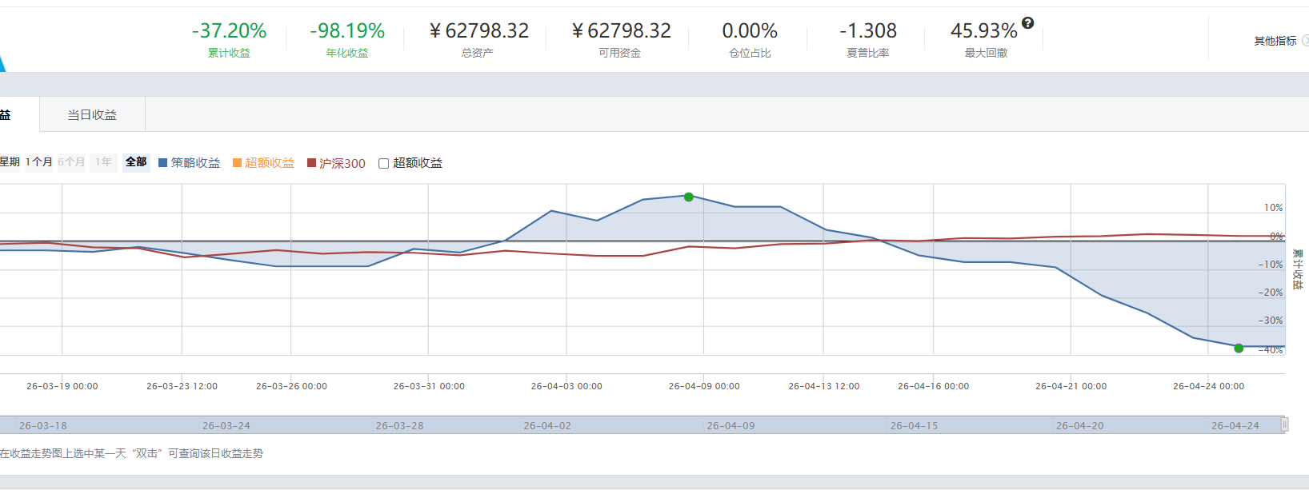The image size is (1309, 490).
Task: Click the x-axis label 26-04-24 00:00
Action: click(x=1208, y=386)
